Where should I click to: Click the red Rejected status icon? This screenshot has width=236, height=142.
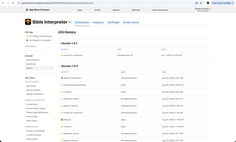[62, 120]
